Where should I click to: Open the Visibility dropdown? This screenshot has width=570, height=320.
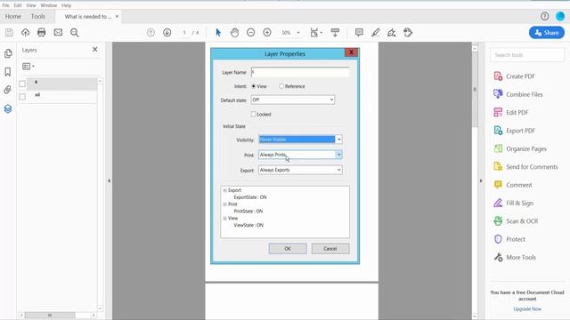click(300, 140)
